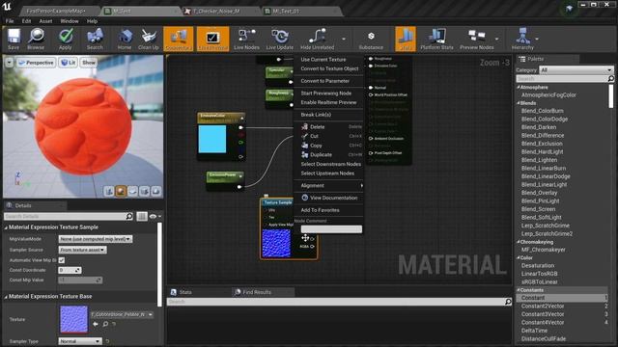Click the Clean Up toolbar icon
The width and height of the screenshot is (618, 347).
tap(149, 39)
